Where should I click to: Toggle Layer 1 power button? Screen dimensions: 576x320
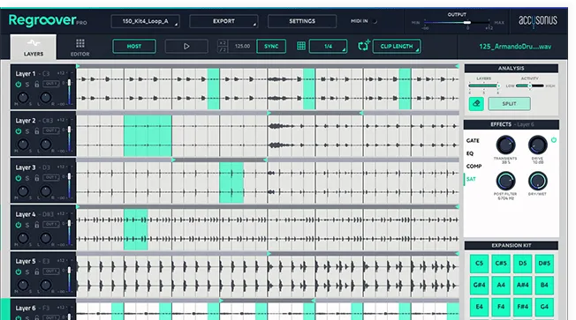pyautogui.click(x=19, y=85)
